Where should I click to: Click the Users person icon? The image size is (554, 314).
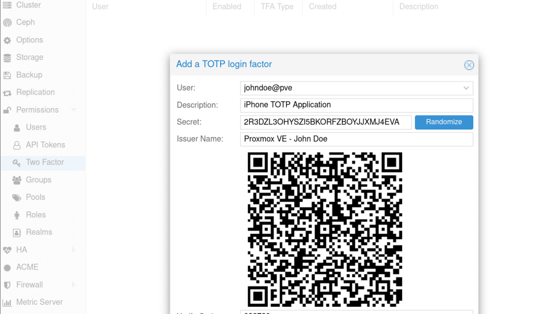[17, 127]
